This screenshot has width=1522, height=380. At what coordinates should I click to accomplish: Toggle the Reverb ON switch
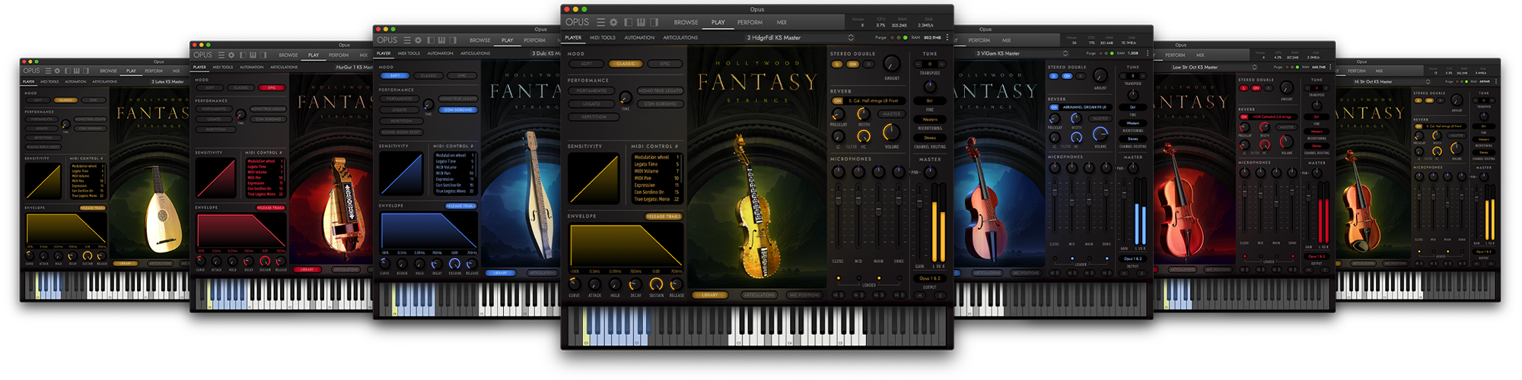pyautogui.click(x=838, y=100)
